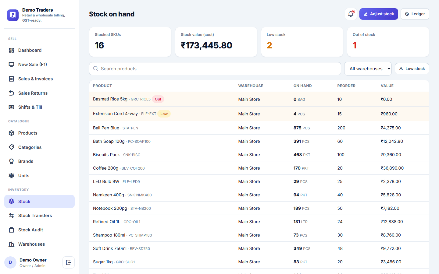The height and width of the screenshot is (274, 439).
Task: Click the Shifts & Till cash icon
Action: click(x=12, y=107)
